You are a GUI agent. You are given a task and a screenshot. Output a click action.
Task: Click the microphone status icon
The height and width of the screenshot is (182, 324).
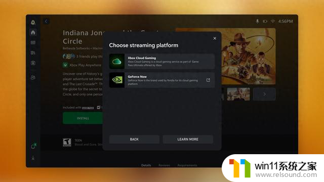(257, 21)
